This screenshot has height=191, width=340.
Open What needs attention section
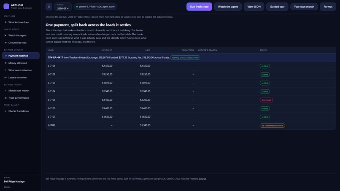[x=21, y=70]
